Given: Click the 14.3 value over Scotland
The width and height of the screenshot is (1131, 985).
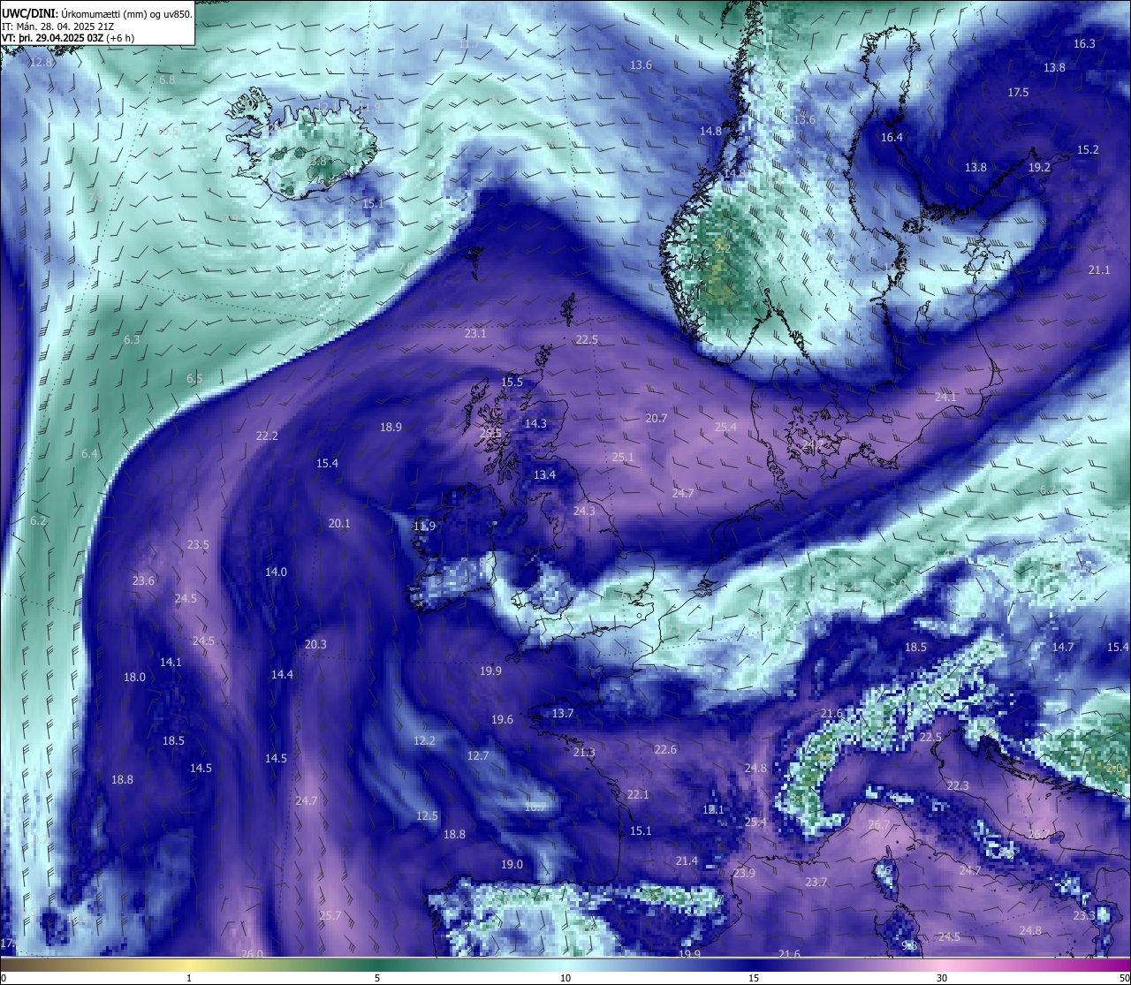Looking at the screenshot, I should (x=535, y=424).
